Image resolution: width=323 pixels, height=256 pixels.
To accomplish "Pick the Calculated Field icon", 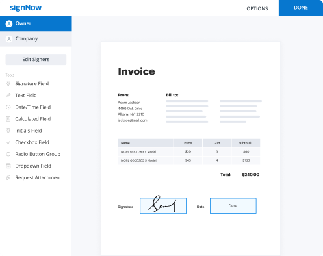I will 8,119.
